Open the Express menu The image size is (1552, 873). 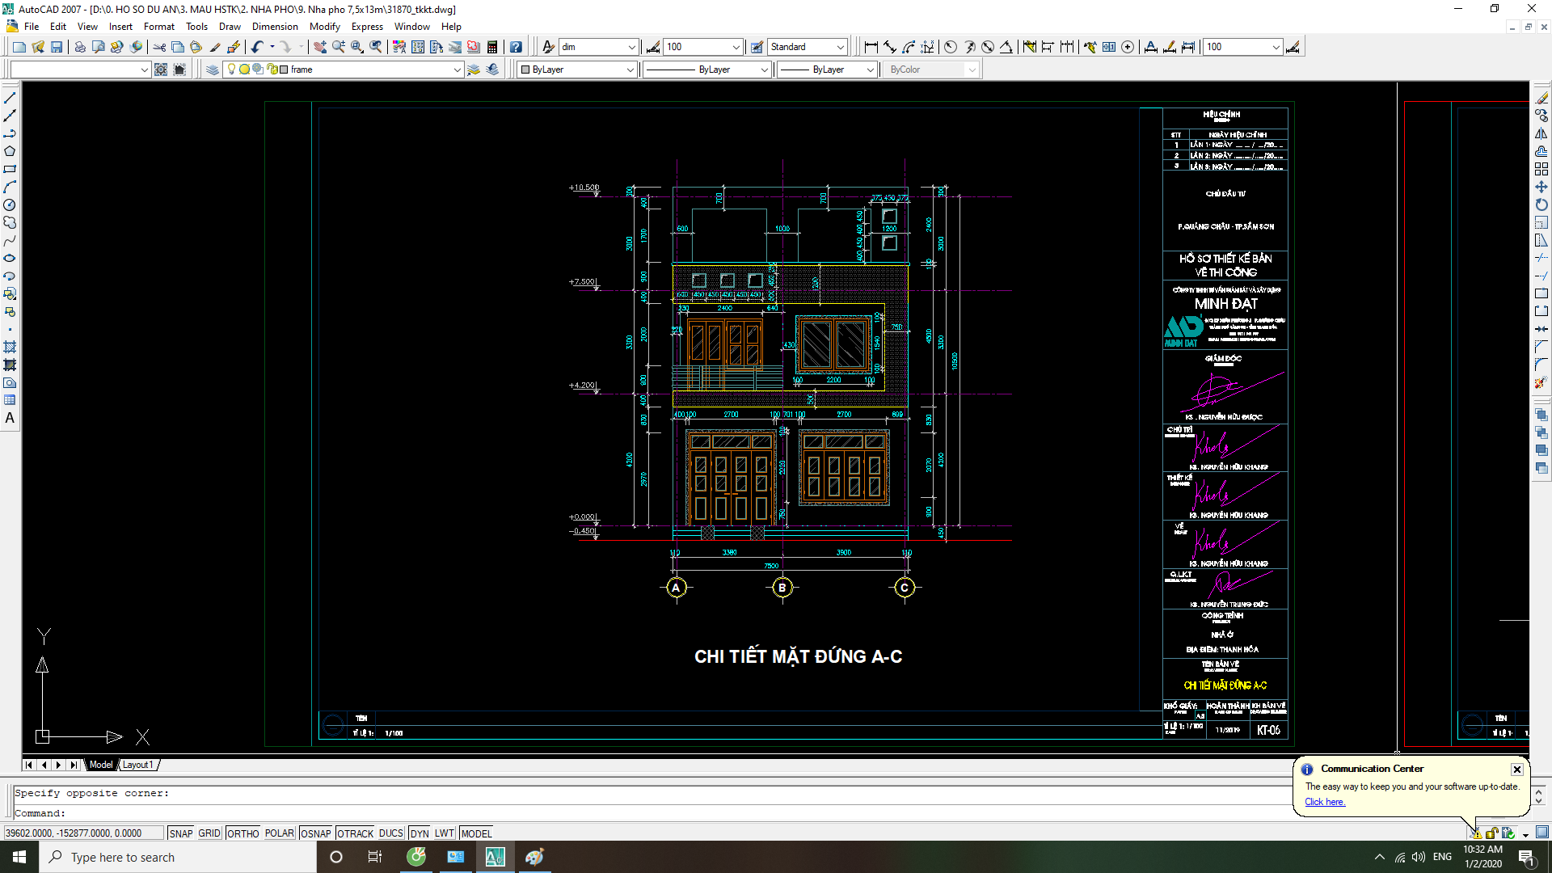point(367,27)
